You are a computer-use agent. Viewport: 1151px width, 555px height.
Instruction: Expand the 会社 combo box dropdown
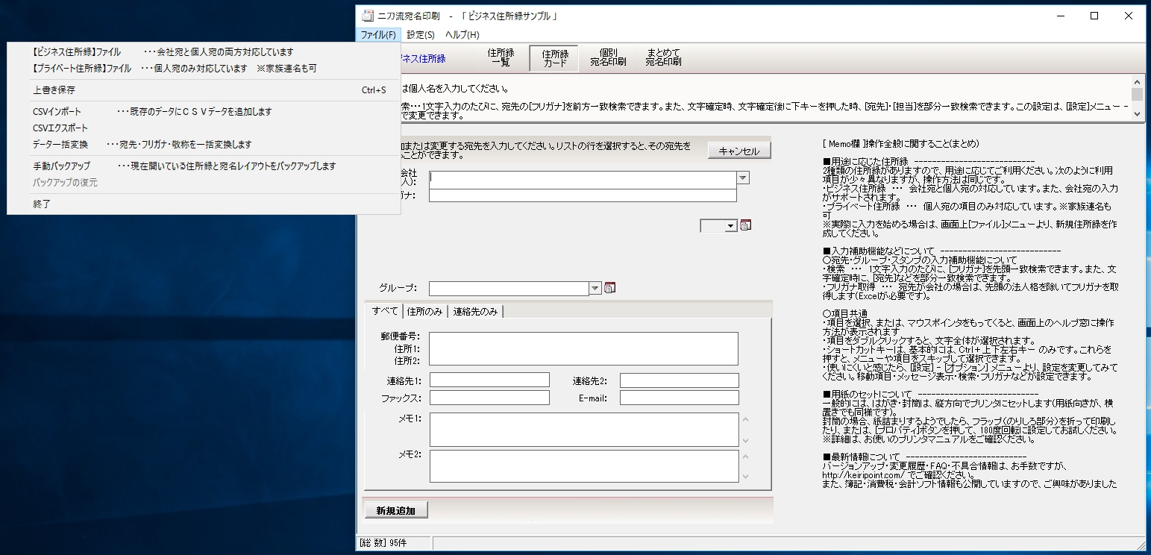coord(741,178)
